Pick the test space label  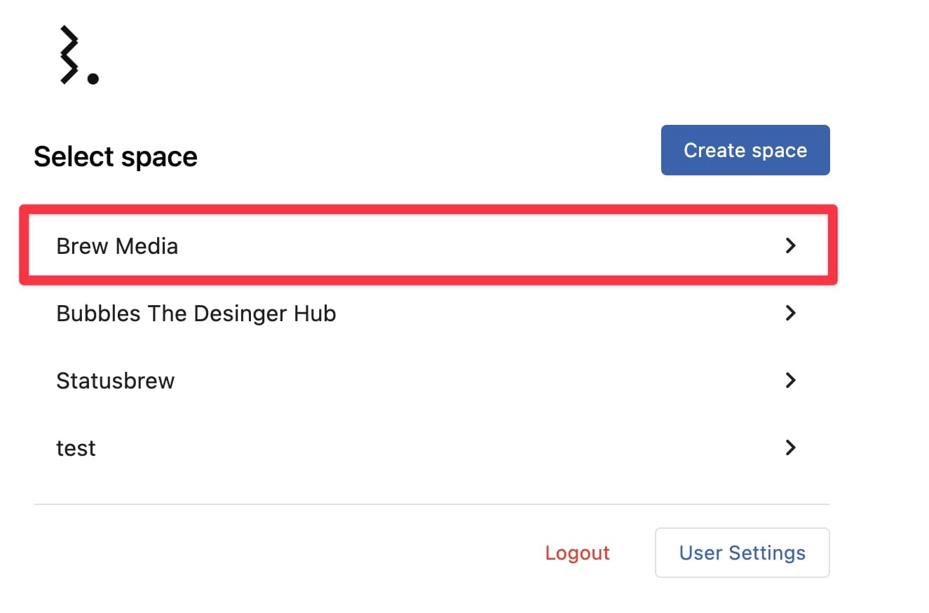[x=76, y=448]
